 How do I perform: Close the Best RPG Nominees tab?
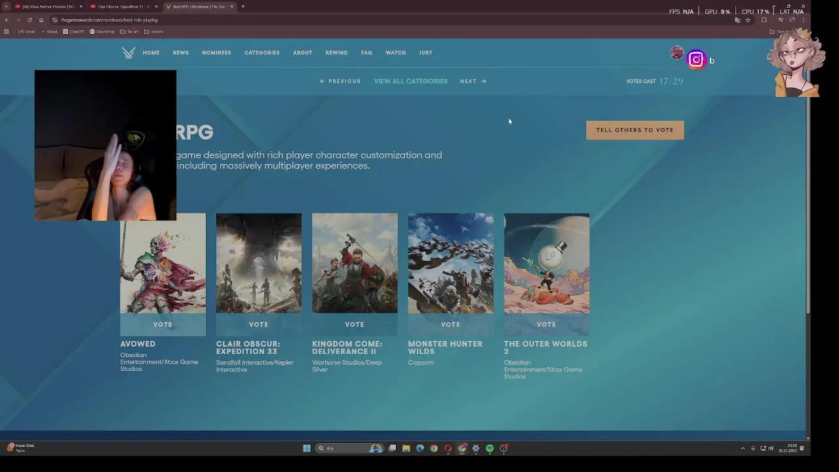(x=231, y=7)
